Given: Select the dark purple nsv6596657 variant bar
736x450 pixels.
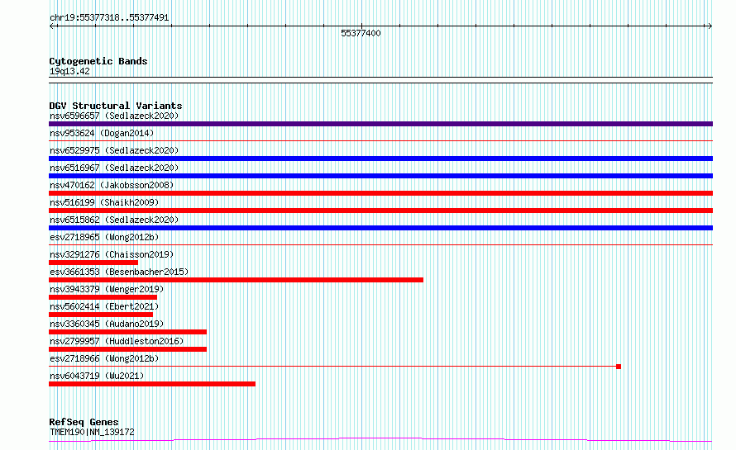Looking at the screenshot, I should click(380, 124).
